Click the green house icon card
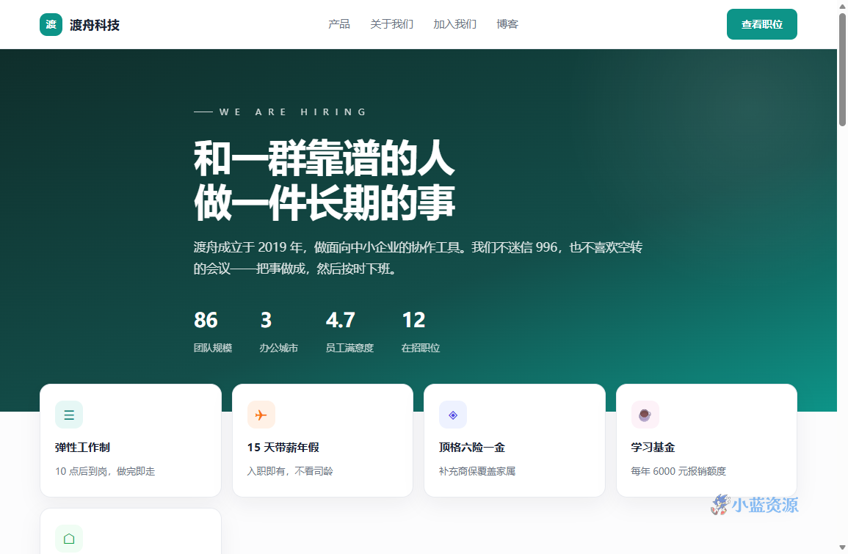Viewport: 848px width, 554px height. point(69,539)
